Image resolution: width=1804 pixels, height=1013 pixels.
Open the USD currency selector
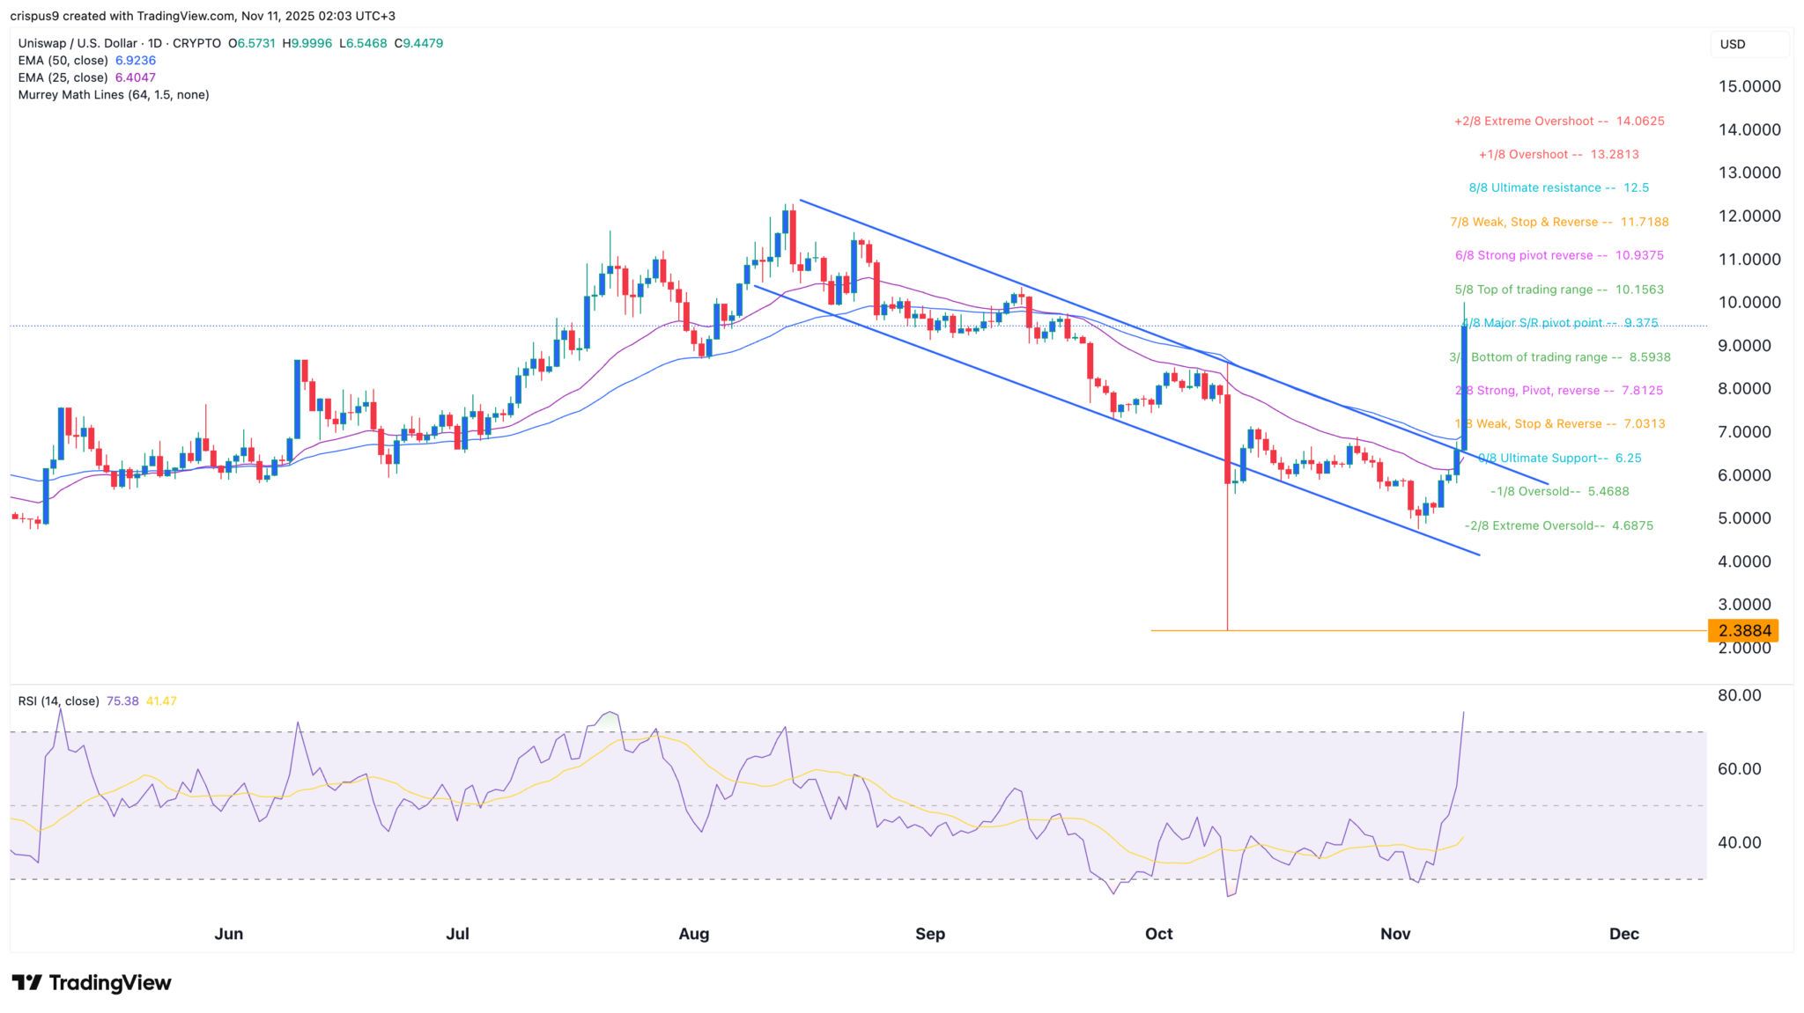[1749, 44]
